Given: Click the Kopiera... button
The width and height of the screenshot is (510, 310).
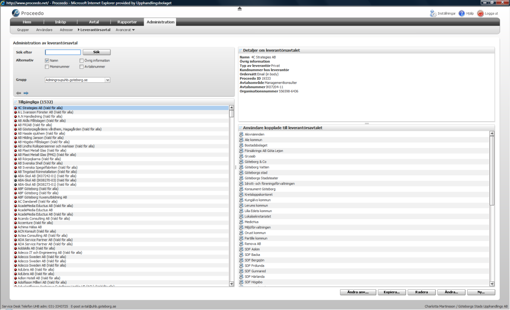Looking at the screenshot, I should [391, 292].
